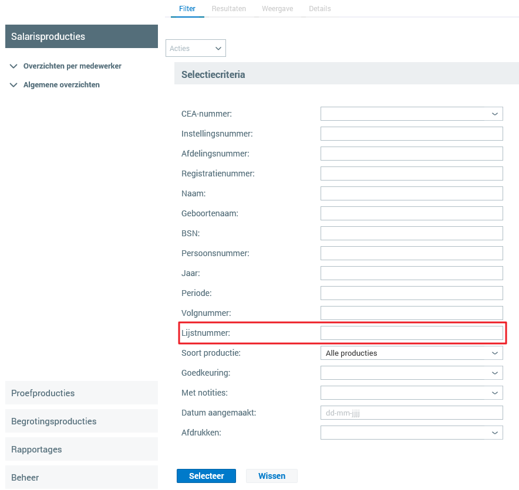
Task: Open the Acties dropdown
Action: point(196,49)
